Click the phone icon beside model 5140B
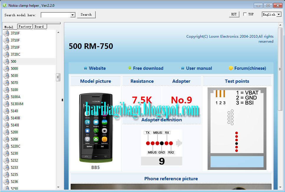Image resolution: width=285 pixels, height=192 pixels. click(6, 118)
